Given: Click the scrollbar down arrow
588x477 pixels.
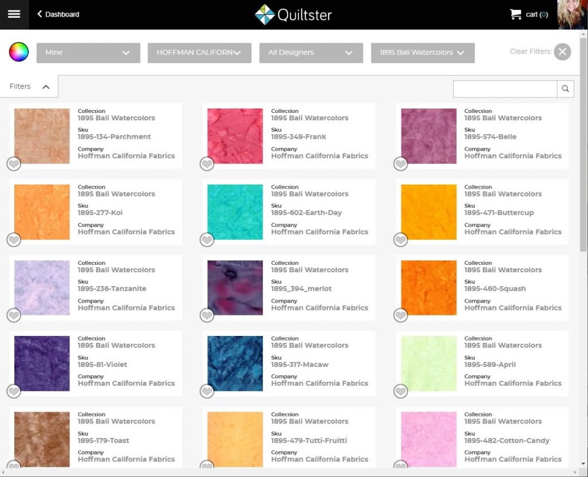Looking at the screenshot, I should (x=583, y=464).
